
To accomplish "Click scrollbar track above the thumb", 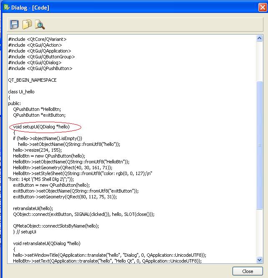I will (260, 61).
